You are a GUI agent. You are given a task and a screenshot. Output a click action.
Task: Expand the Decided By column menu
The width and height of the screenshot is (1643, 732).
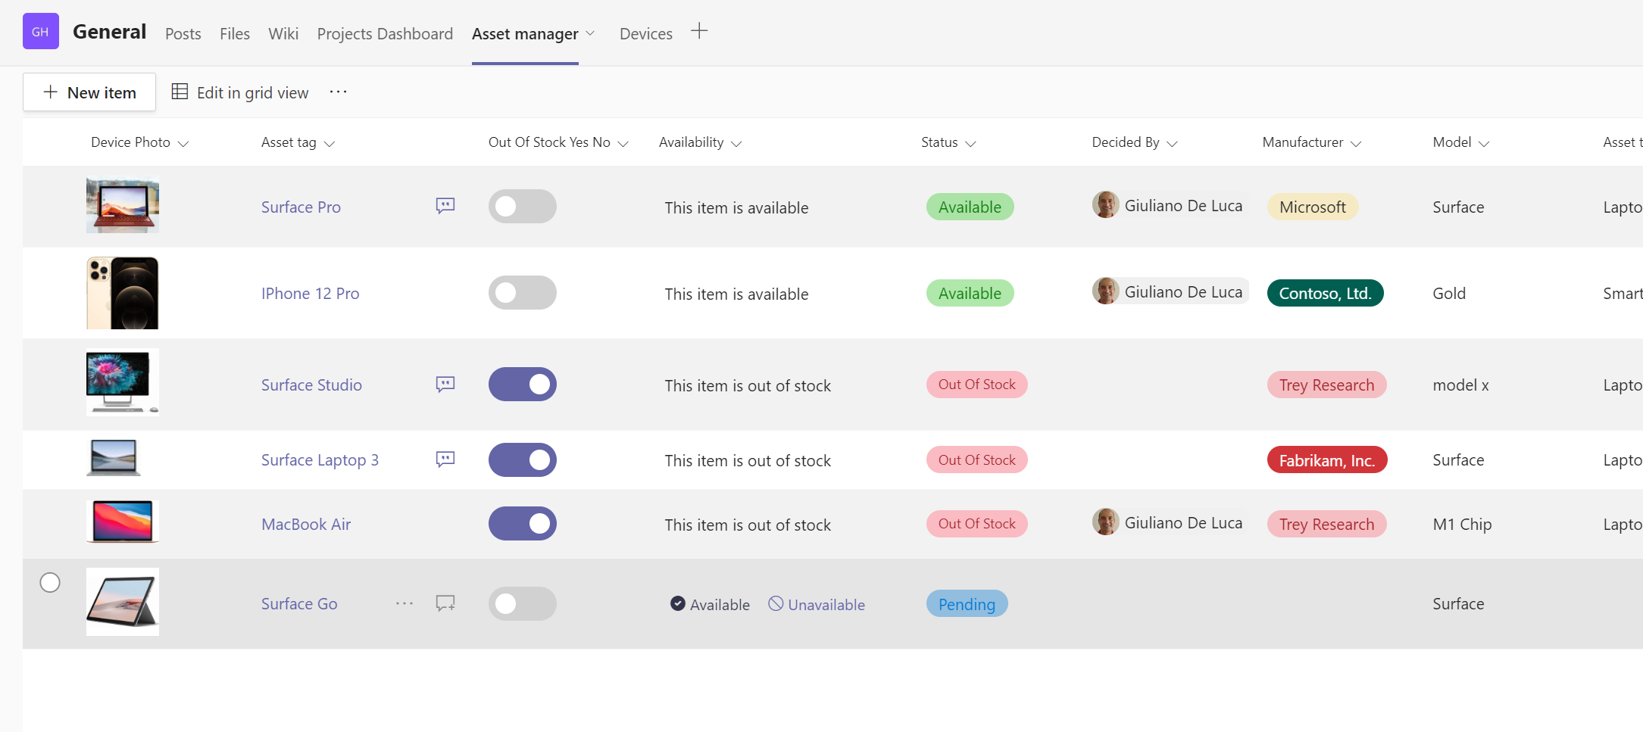pyautogui.click(x=1172, y=144)
